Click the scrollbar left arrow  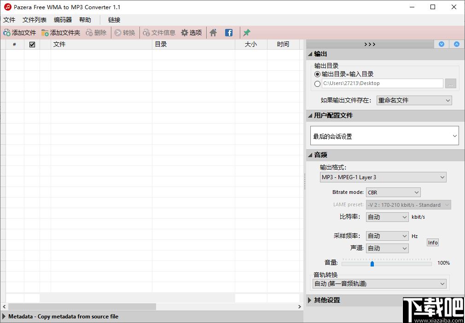4,307
